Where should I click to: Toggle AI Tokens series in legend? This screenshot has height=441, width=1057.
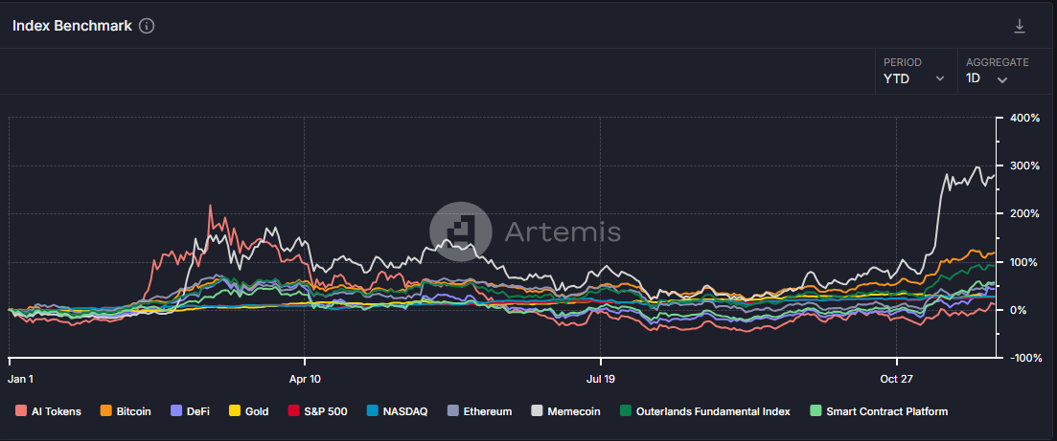[49, 411]
